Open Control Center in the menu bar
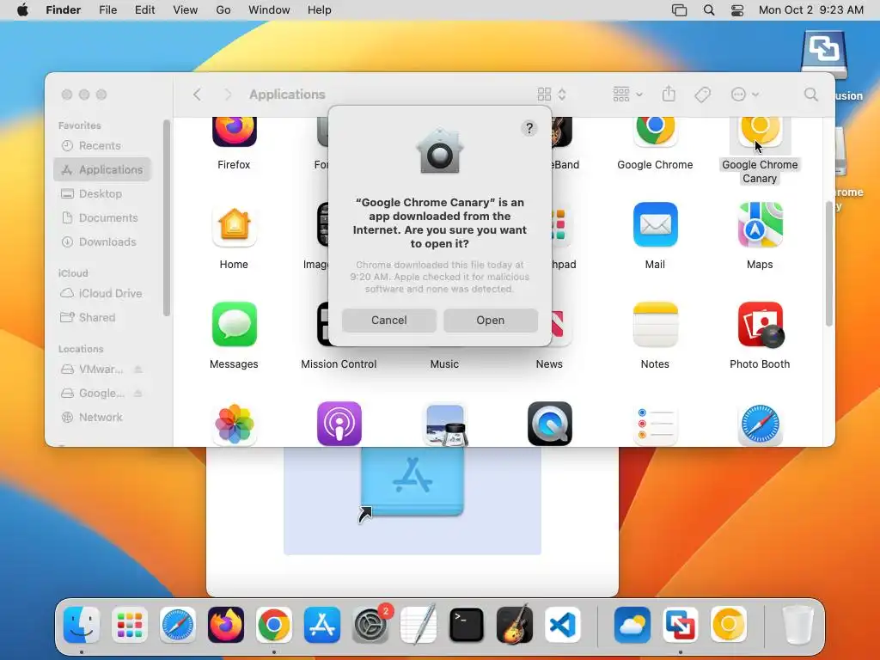This screenshot has width=880, height=660. coord(736,10)
